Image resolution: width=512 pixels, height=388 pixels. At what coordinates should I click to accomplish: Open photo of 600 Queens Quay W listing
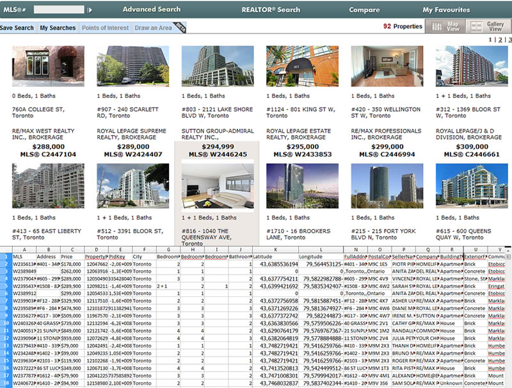[472, 186]
